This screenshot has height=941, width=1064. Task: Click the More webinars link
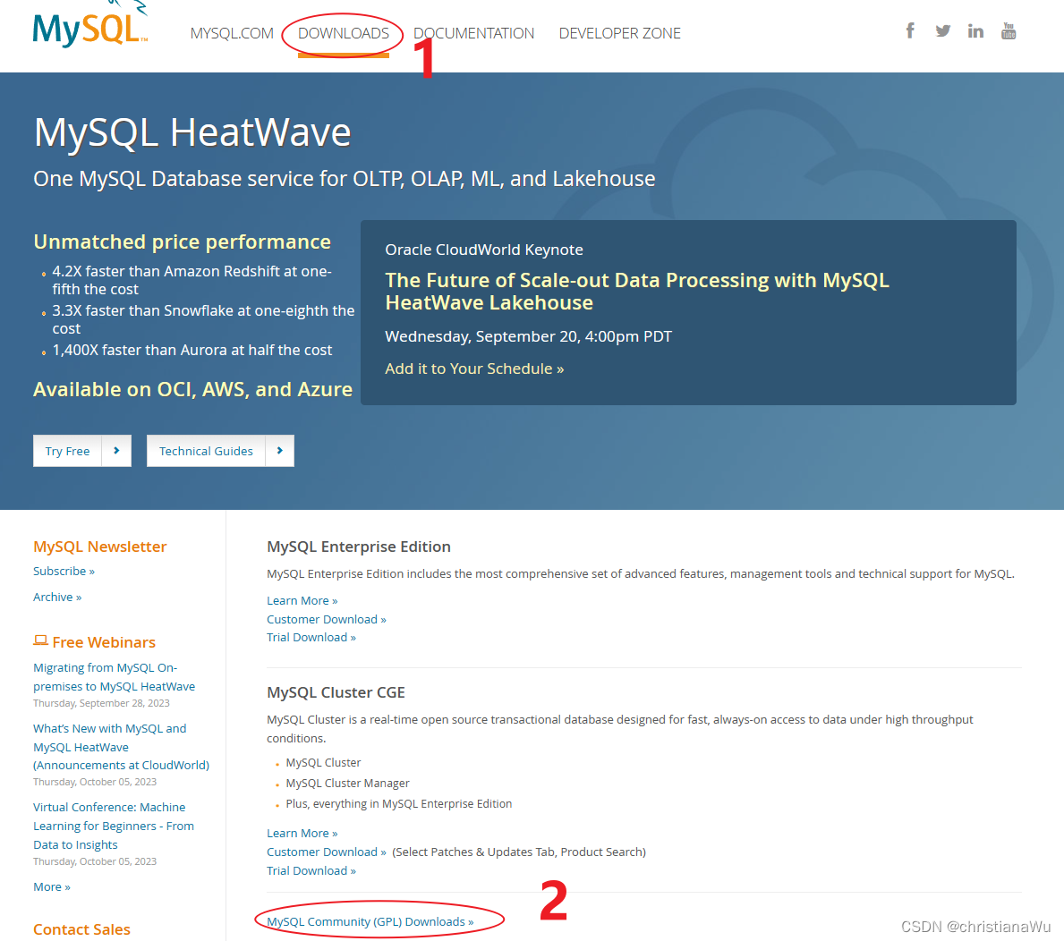(x=52, y=886)
